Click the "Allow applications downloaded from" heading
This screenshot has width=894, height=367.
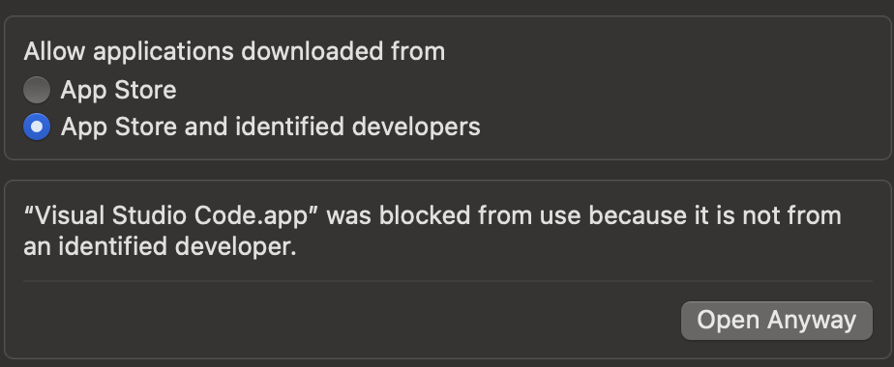click(x=234, y=51)
